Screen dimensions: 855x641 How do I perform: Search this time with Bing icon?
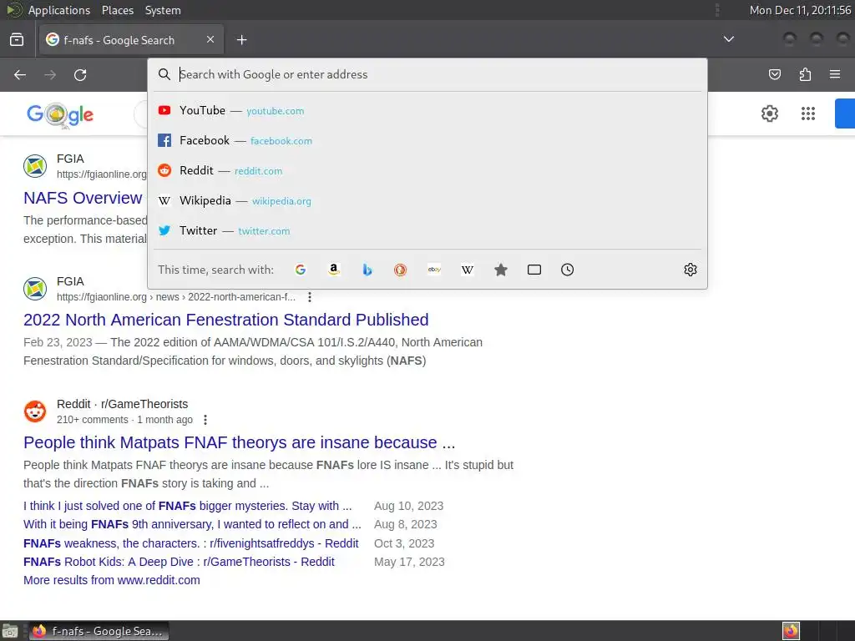(367, 270)
